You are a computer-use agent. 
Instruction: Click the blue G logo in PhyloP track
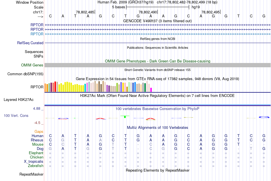click(264, 117)
